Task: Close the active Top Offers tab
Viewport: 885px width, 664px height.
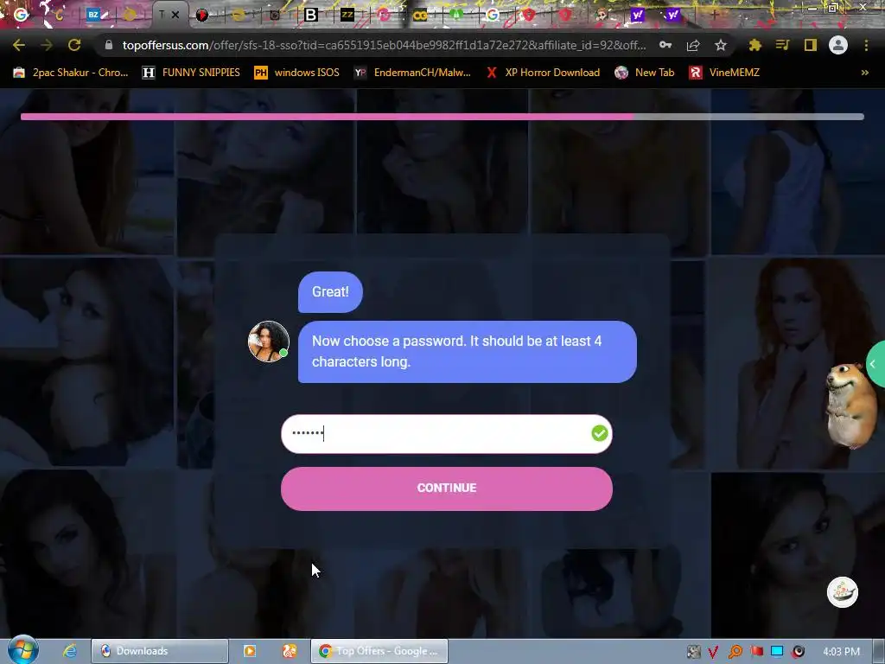Action: [175, 15]
